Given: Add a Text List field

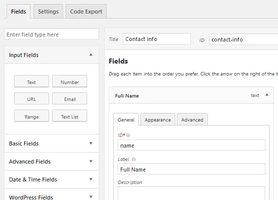Looking at the screenshot, I should point(70,116).
